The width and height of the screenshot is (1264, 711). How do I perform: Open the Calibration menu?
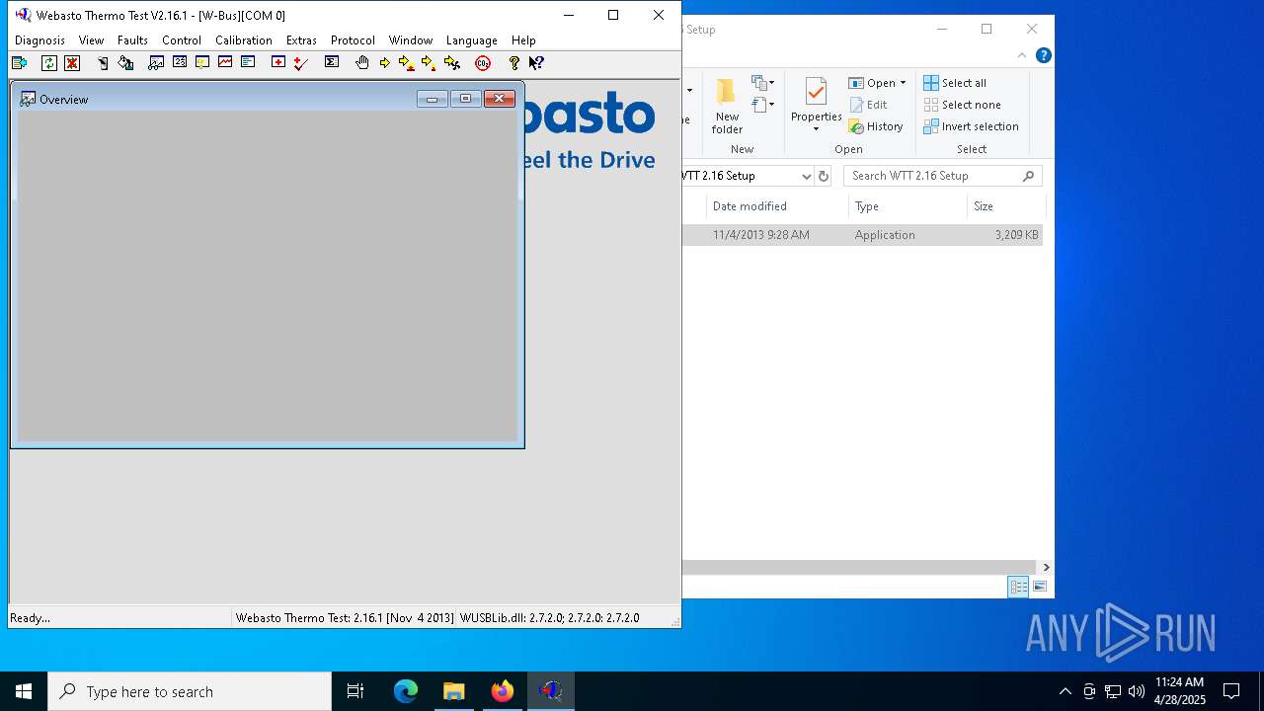point(244,40)
